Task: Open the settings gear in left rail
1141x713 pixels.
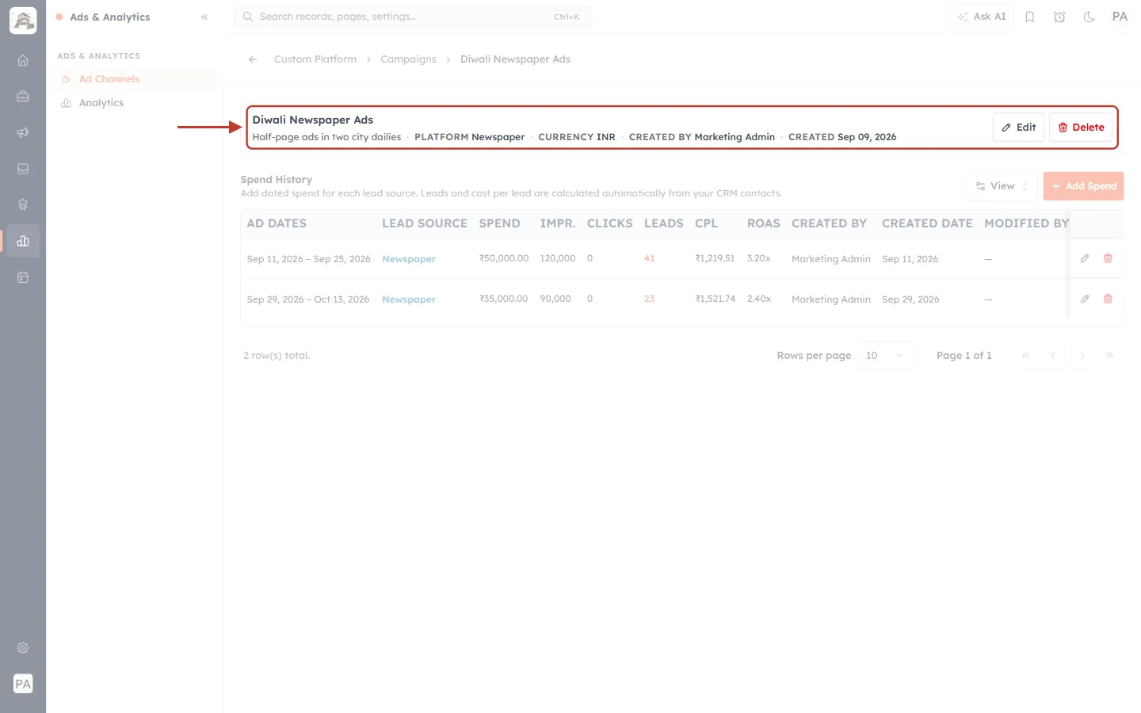Action: tap(23, 648)
